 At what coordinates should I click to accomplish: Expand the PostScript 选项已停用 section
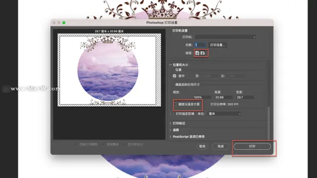pos(171,137)
